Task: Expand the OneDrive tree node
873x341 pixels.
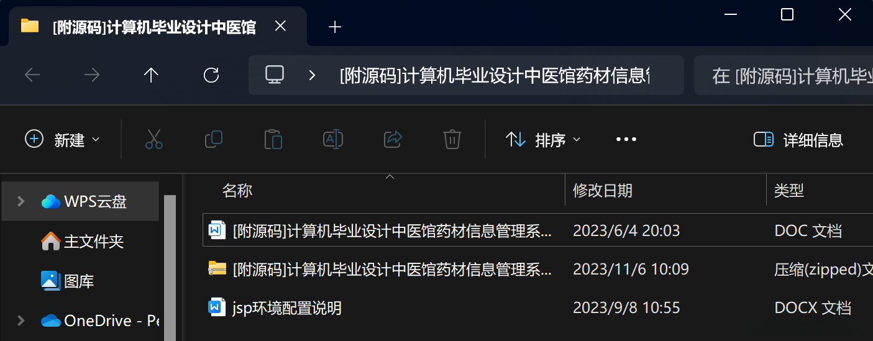Action: coord(21,321)
